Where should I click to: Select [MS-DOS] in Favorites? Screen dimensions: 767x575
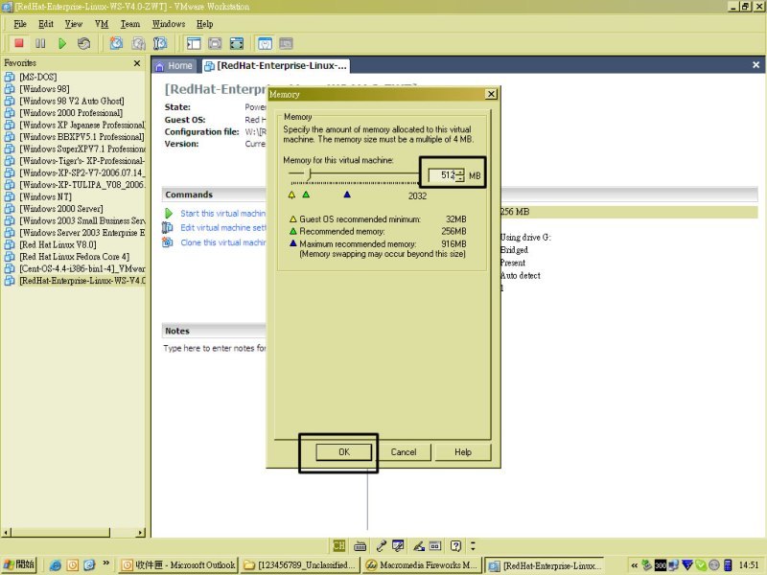pos(37,77)
